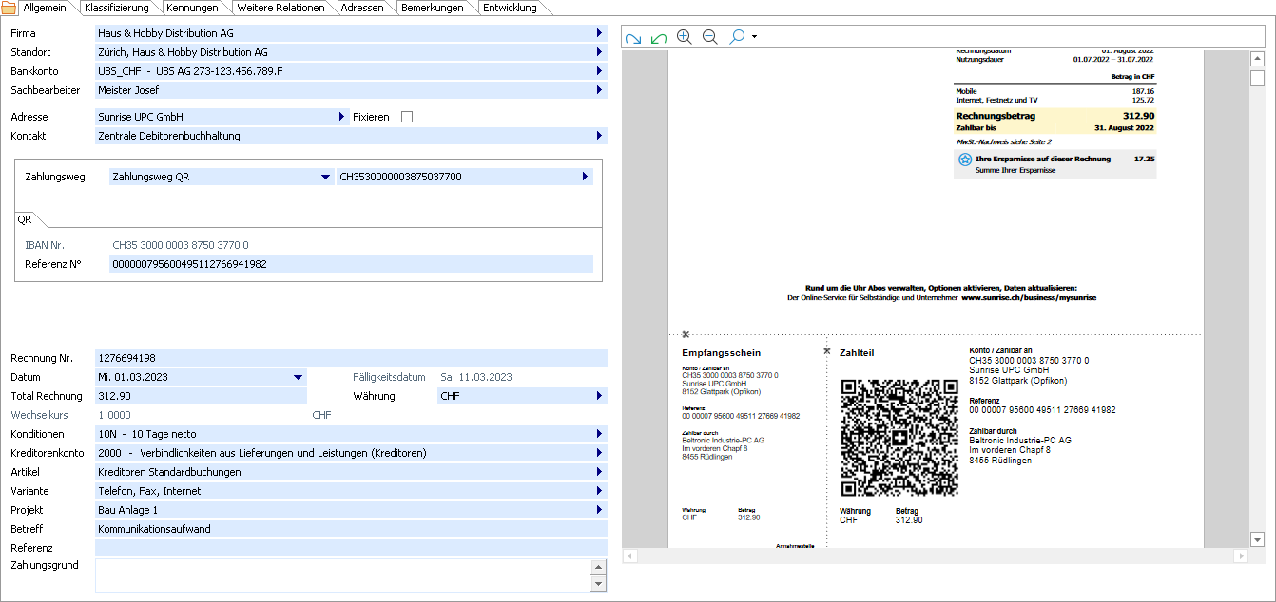Click the folder icon left of the Allgemein tab
1276x602 pixels.
(x=10, y=8)
